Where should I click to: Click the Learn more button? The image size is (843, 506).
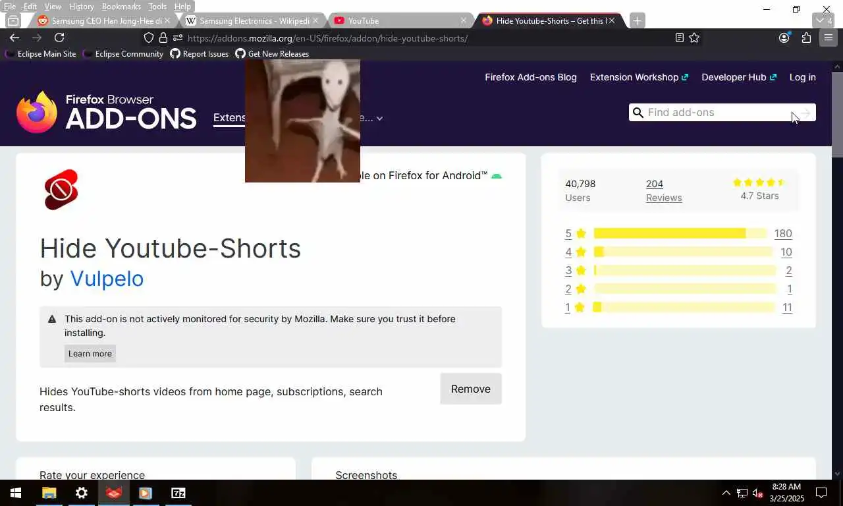90,354
